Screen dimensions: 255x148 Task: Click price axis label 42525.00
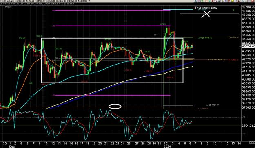(248, 59)
